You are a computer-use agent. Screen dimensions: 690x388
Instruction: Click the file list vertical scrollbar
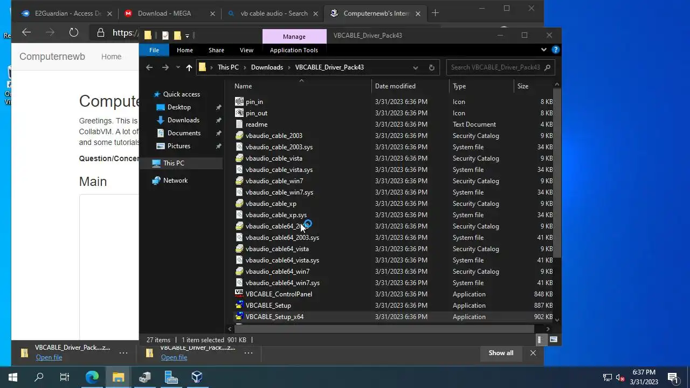coord(557,172)
